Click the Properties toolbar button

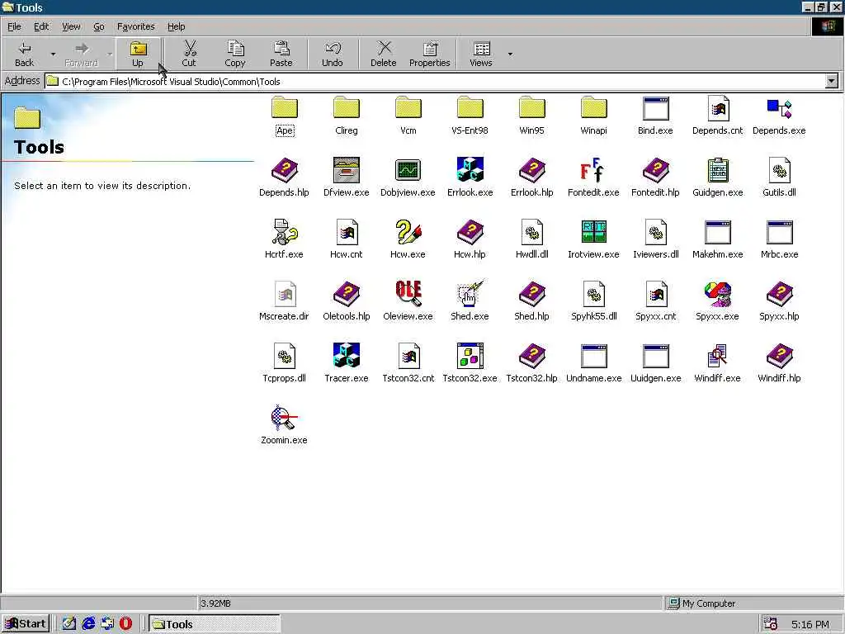tap(429, 54)
